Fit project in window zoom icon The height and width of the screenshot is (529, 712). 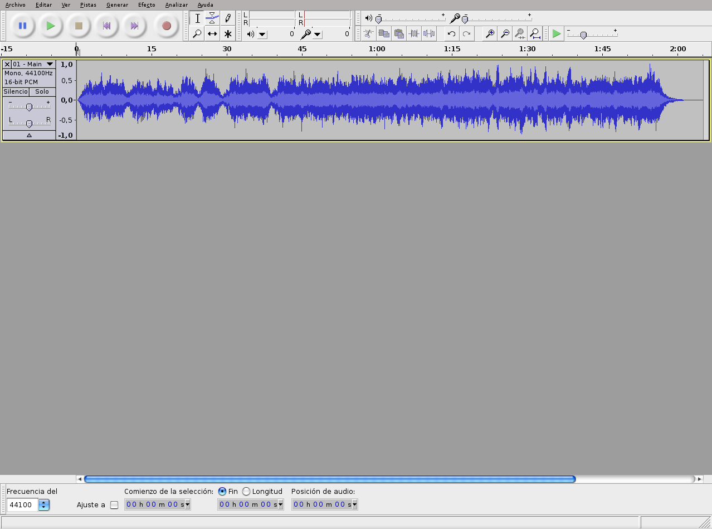[535, 34]
